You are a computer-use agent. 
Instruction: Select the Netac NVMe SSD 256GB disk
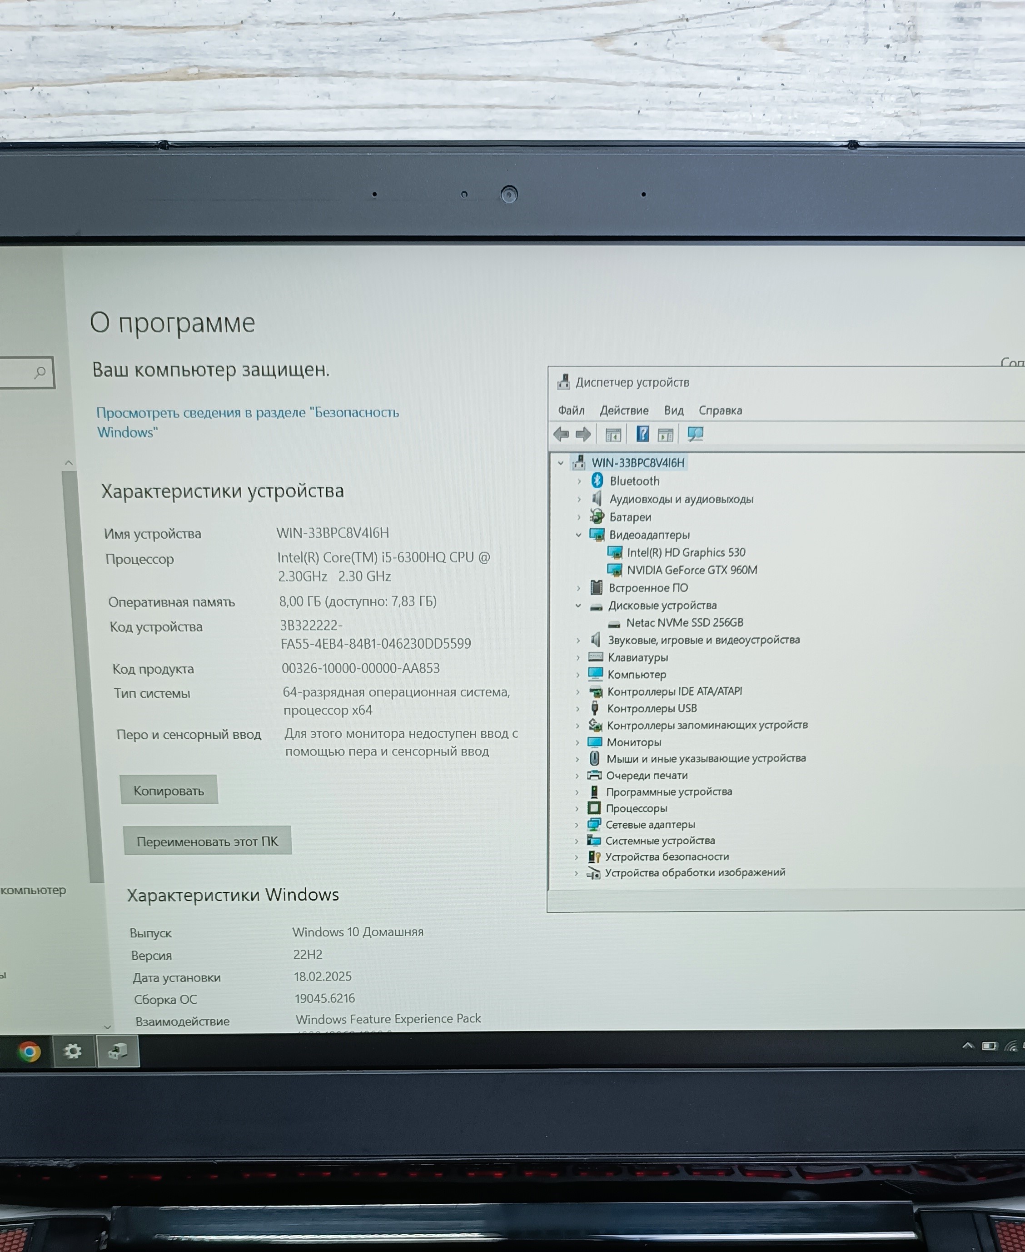(x=684, y=623)
